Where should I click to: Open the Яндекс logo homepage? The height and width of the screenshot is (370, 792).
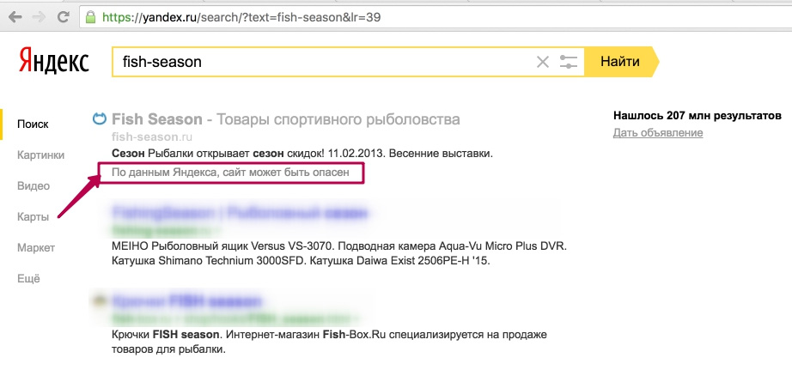pos(54,61)
